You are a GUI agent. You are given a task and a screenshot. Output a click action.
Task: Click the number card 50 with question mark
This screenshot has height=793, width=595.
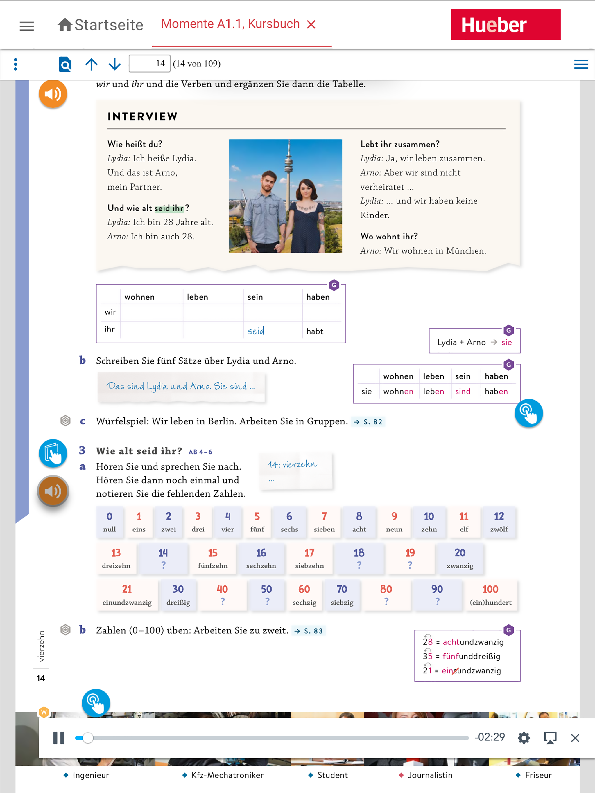pos(267,595)
